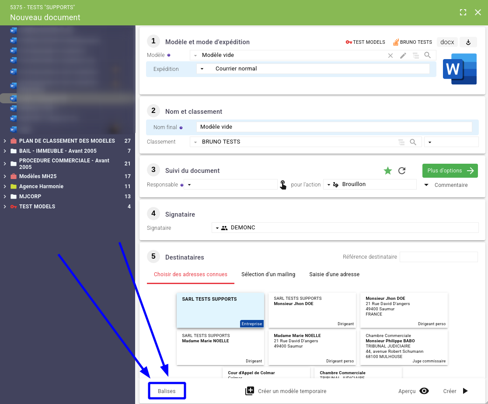488x404 pixels.
Task: Click the Créer button
Action: pyautogui.click(x=456, y=391)
